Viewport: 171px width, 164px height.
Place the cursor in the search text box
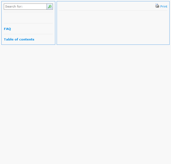tap(25, 7)
